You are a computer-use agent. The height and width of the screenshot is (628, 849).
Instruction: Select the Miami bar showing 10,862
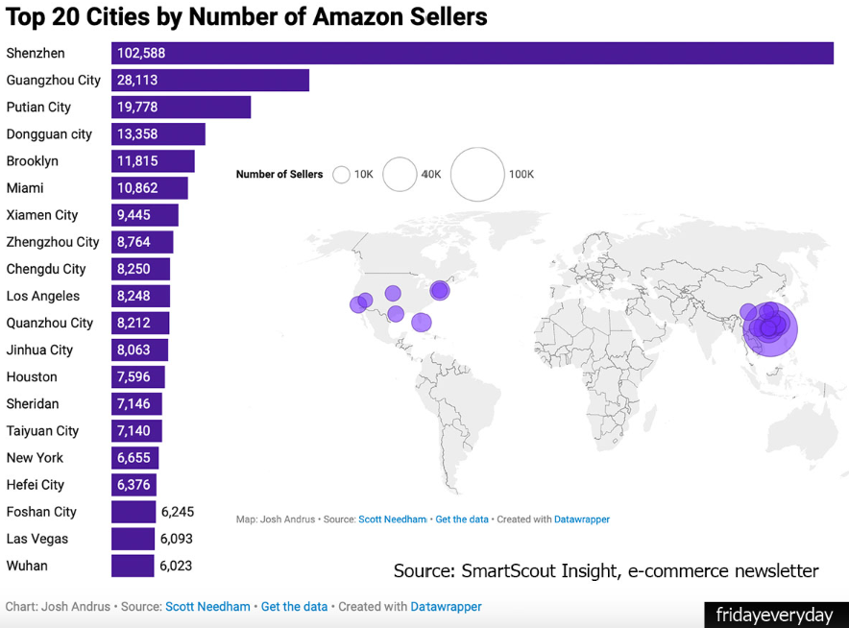150,188
